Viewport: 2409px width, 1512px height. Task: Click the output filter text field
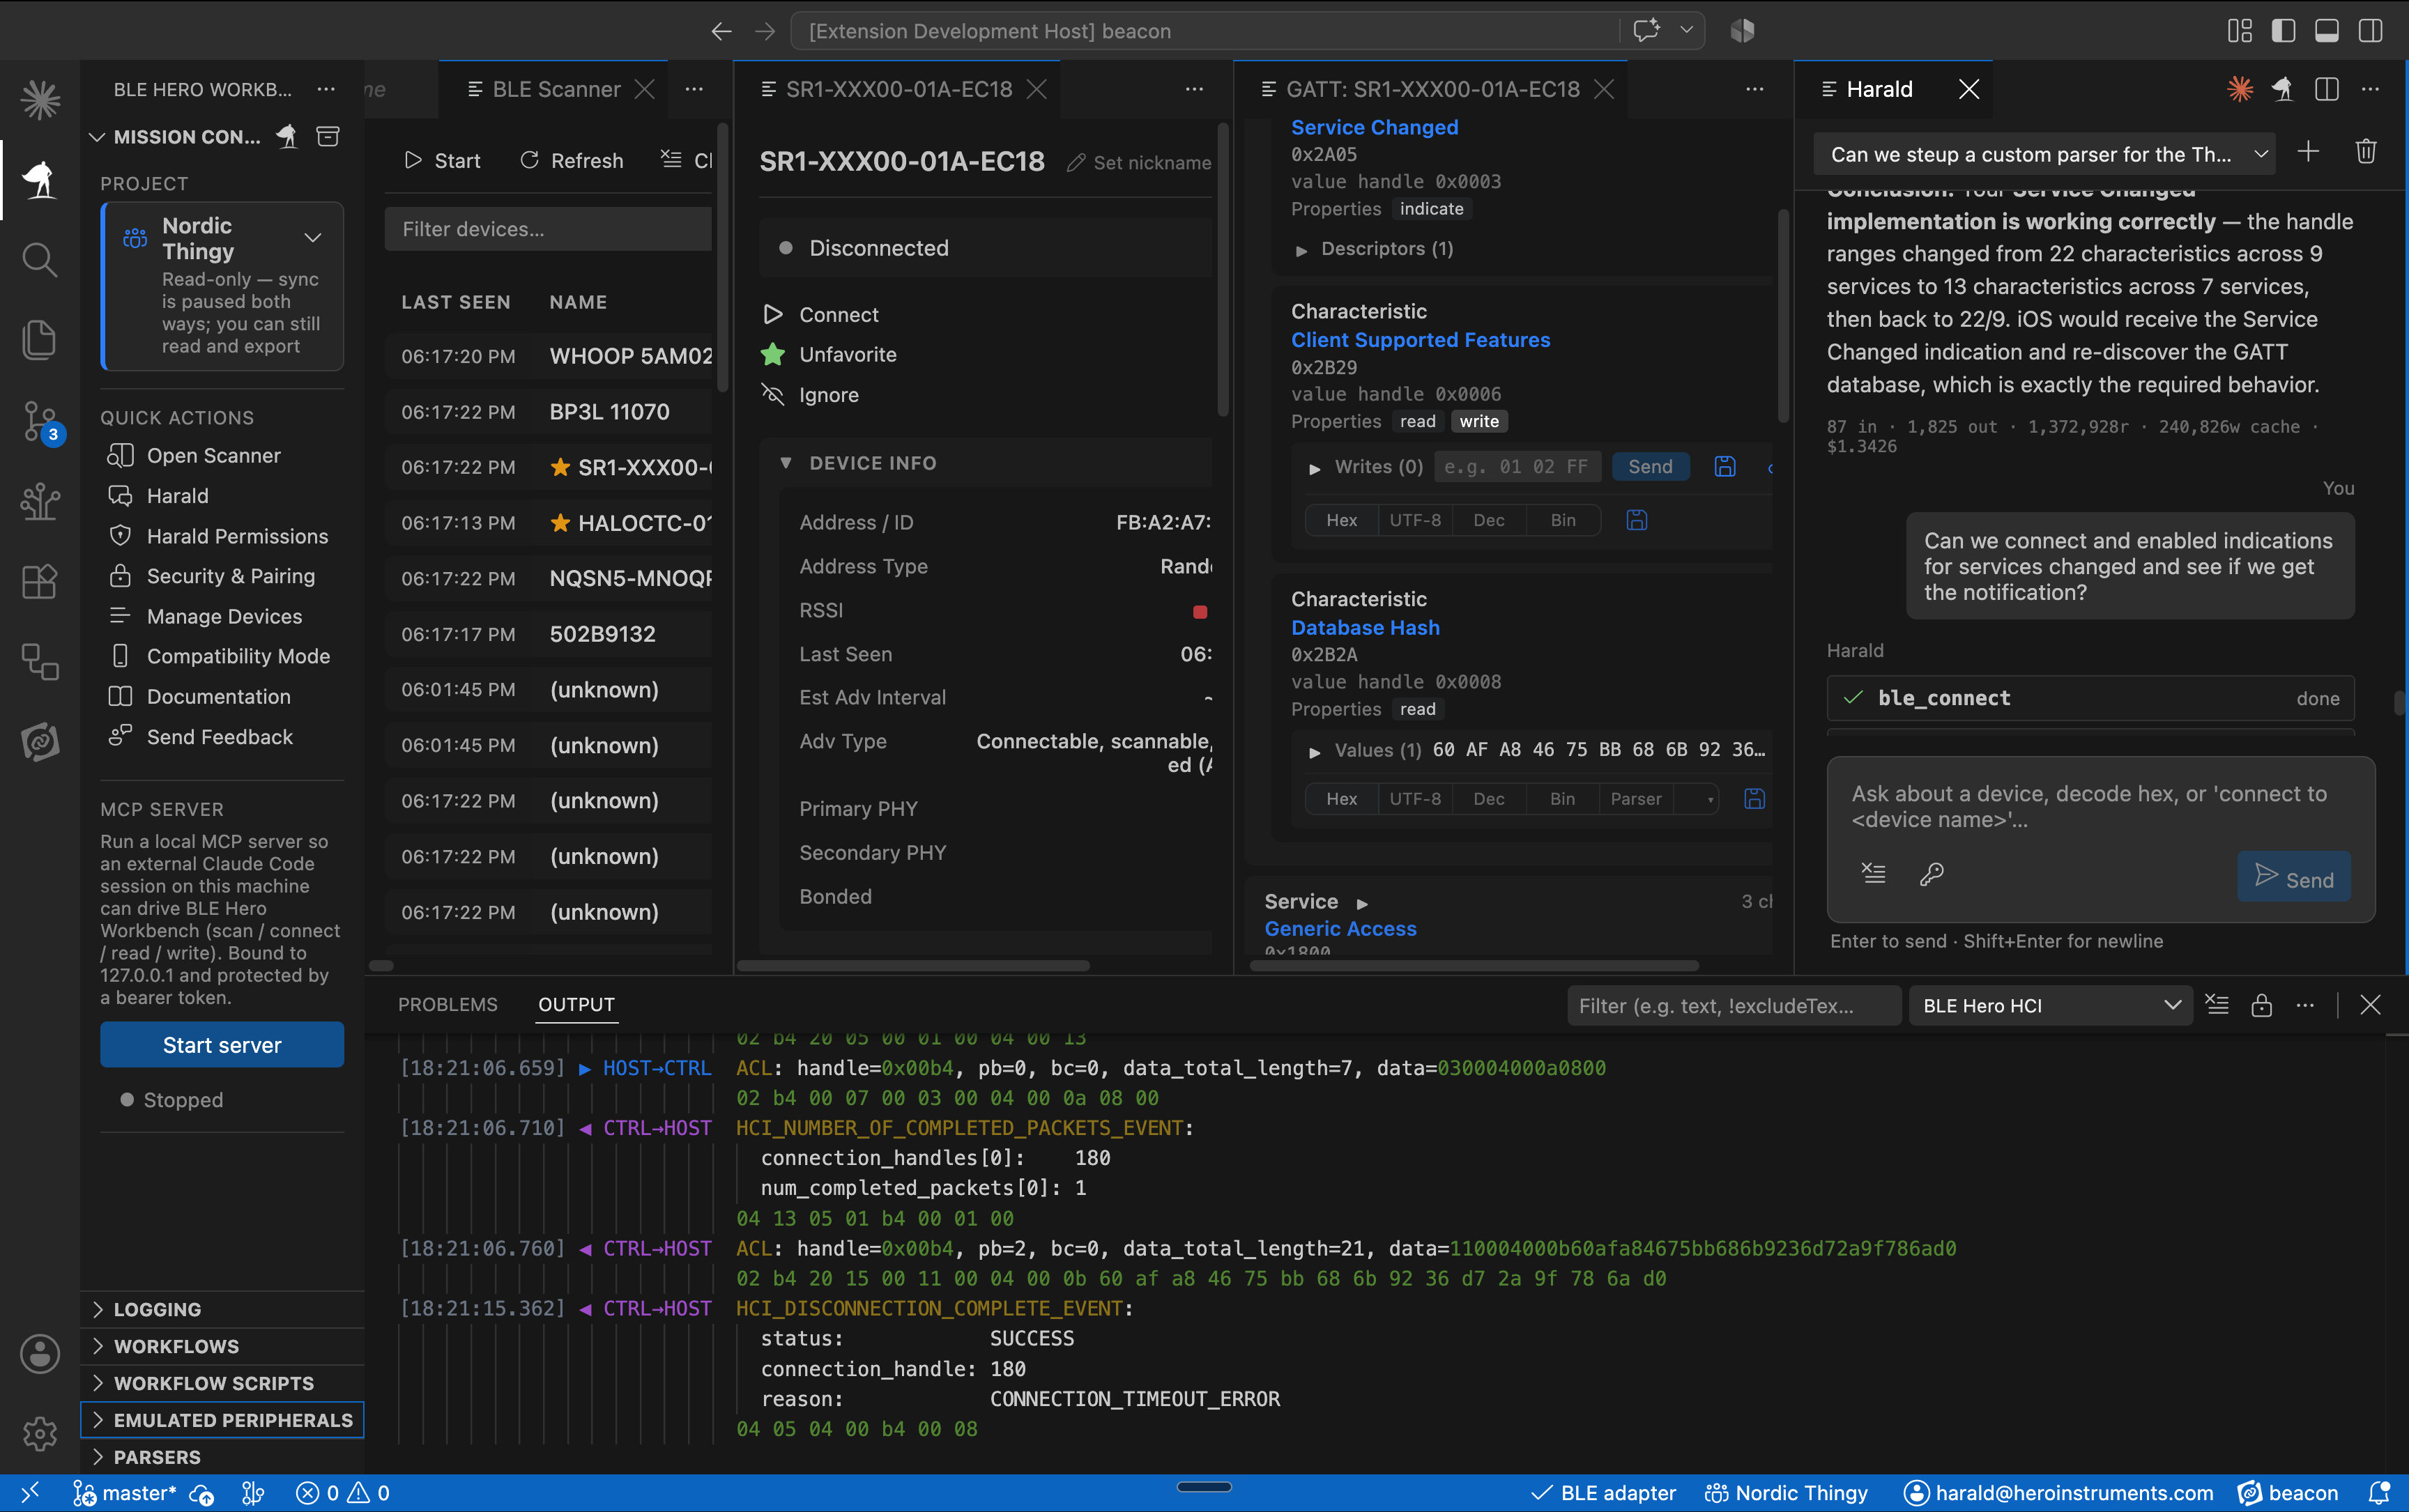1734,1005
